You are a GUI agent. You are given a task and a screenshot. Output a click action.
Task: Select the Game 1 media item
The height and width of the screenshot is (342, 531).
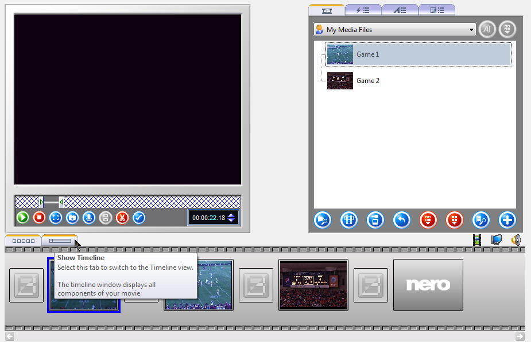tap(418, 54)
